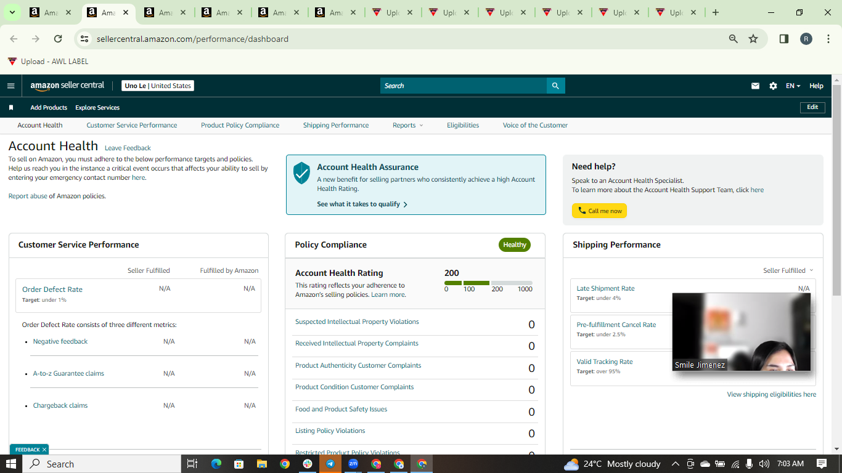Click the Report abuse link
This screenshot has height=473, width=842.
pos(28,196)
